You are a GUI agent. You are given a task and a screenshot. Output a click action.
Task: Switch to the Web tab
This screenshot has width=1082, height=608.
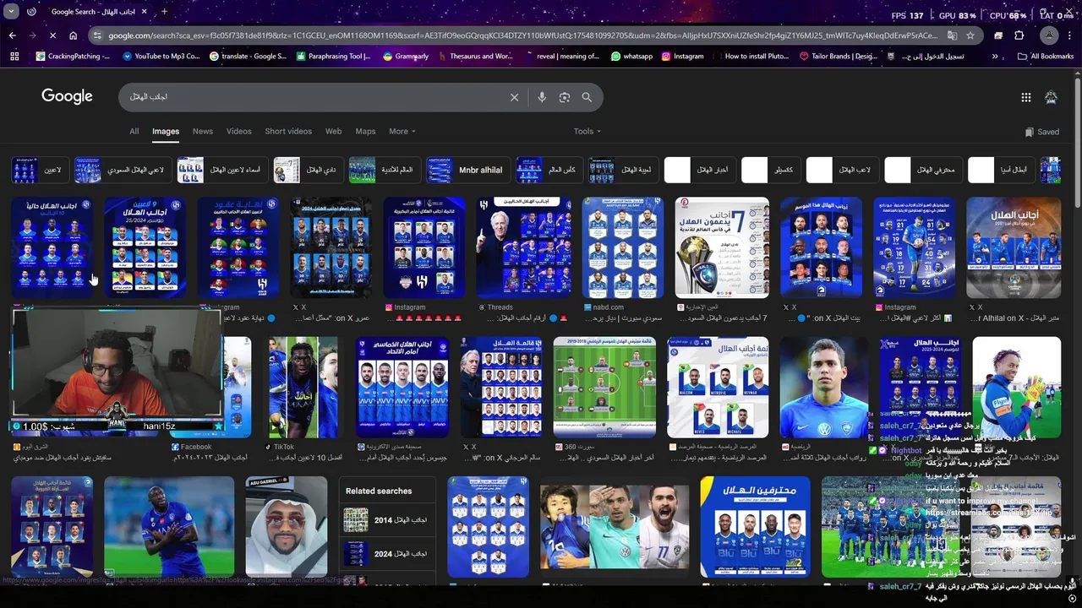pyautogui.click(x=334, y=131)
